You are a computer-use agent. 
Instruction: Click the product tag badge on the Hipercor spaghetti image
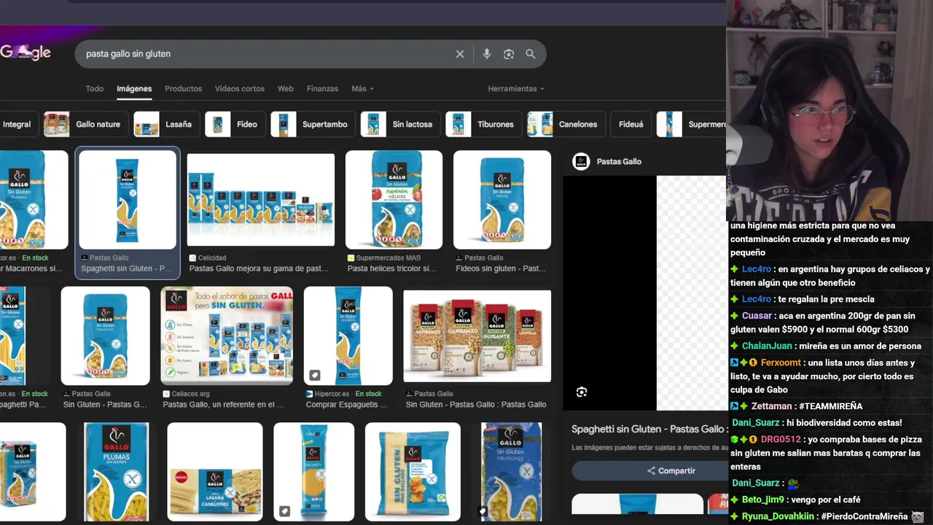(315, 376)
